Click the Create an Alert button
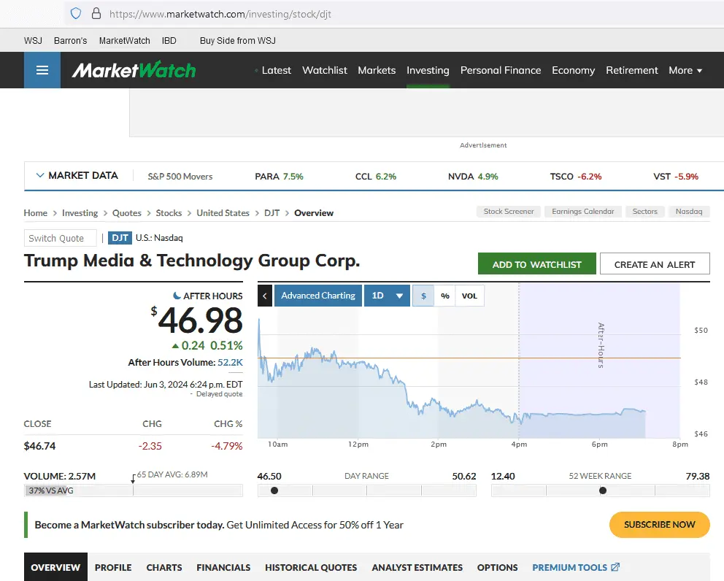Screen dimensions: 724x581 click(x=655, y=264)
